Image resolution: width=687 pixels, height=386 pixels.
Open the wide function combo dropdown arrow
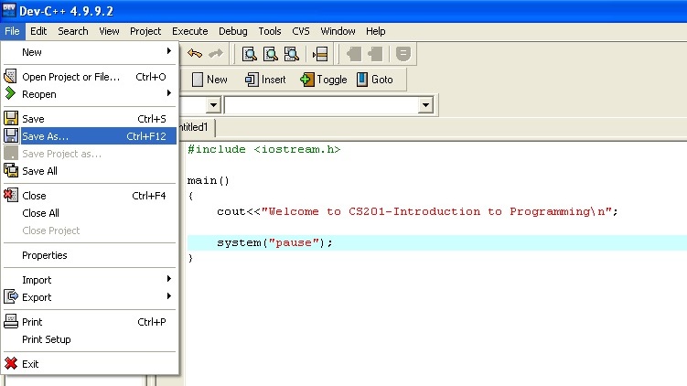pyautogui.click(x=425, y=104)
